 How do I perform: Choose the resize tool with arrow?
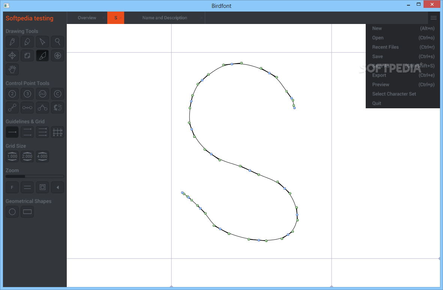click(x=27, y=55)
